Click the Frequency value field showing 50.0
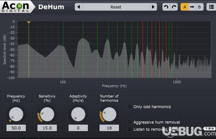This screenshot has height=139, width=216. point(16,128)
